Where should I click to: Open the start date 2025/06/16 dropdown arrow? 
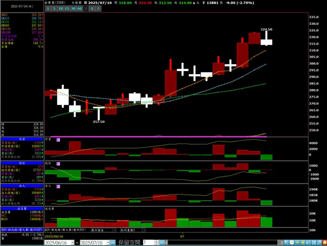tap(72, 242)
